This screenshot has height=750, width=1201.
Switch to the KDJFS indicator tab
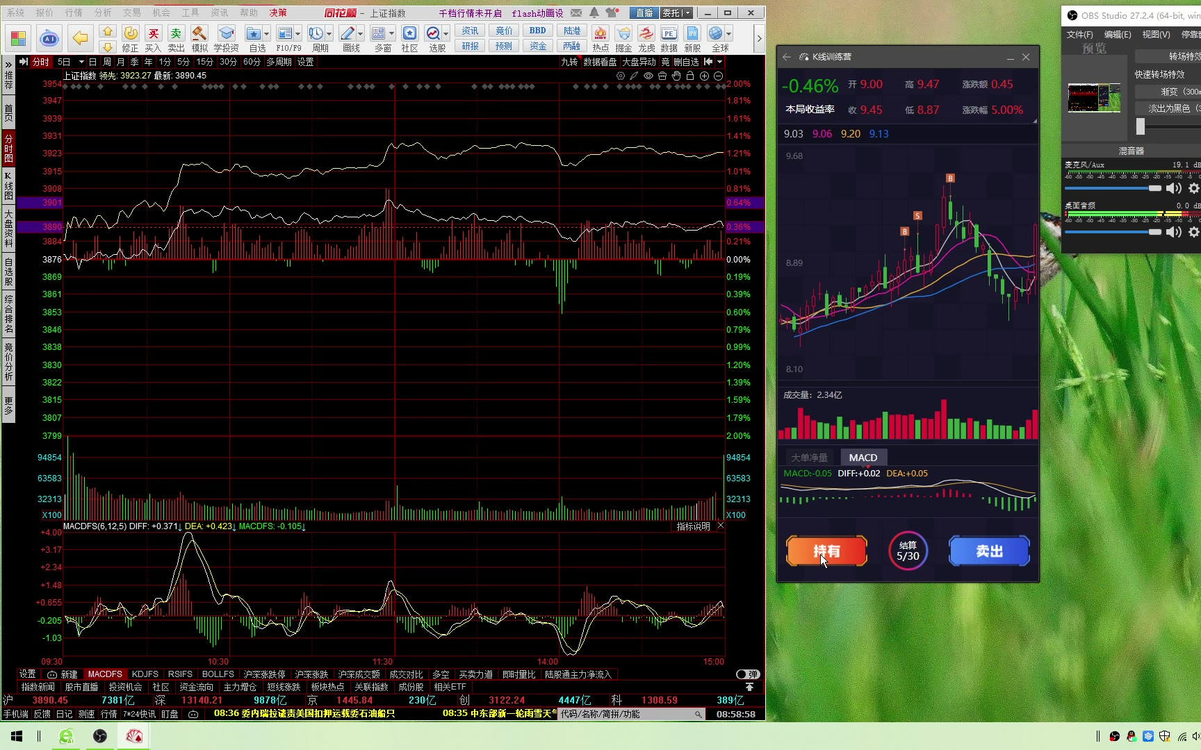[x=145, y=674]
